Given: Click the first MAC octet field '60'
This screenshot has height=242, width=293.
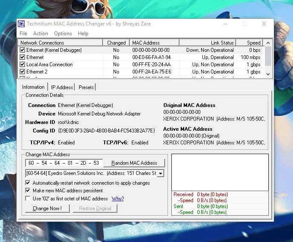Looking at the screenshot, I should (31, 163).
